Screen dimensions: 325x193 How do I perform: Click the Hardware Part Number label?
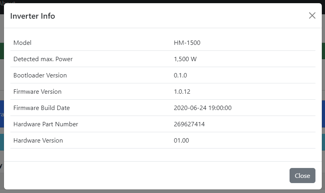pos(46,124)
